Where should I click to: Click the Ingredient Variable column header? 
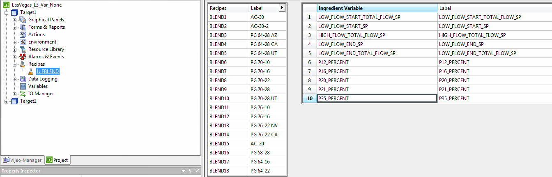pos(377,8)
